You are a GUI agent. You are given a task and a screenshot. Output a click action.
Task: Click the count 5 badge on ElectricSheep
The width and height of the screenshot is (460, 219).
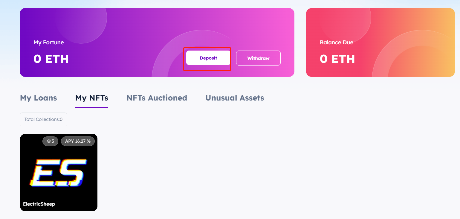[x=53, y=141]
